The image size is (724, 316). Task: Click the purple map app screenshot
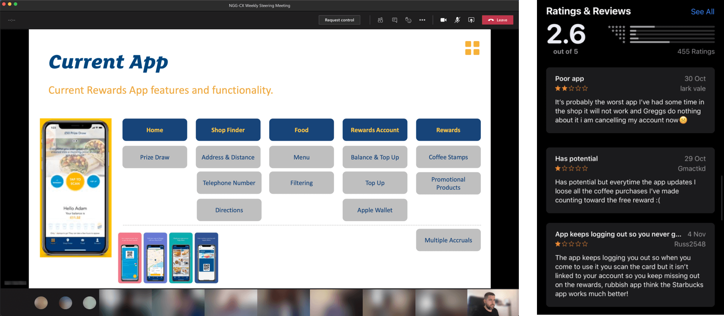coord(155,258)
